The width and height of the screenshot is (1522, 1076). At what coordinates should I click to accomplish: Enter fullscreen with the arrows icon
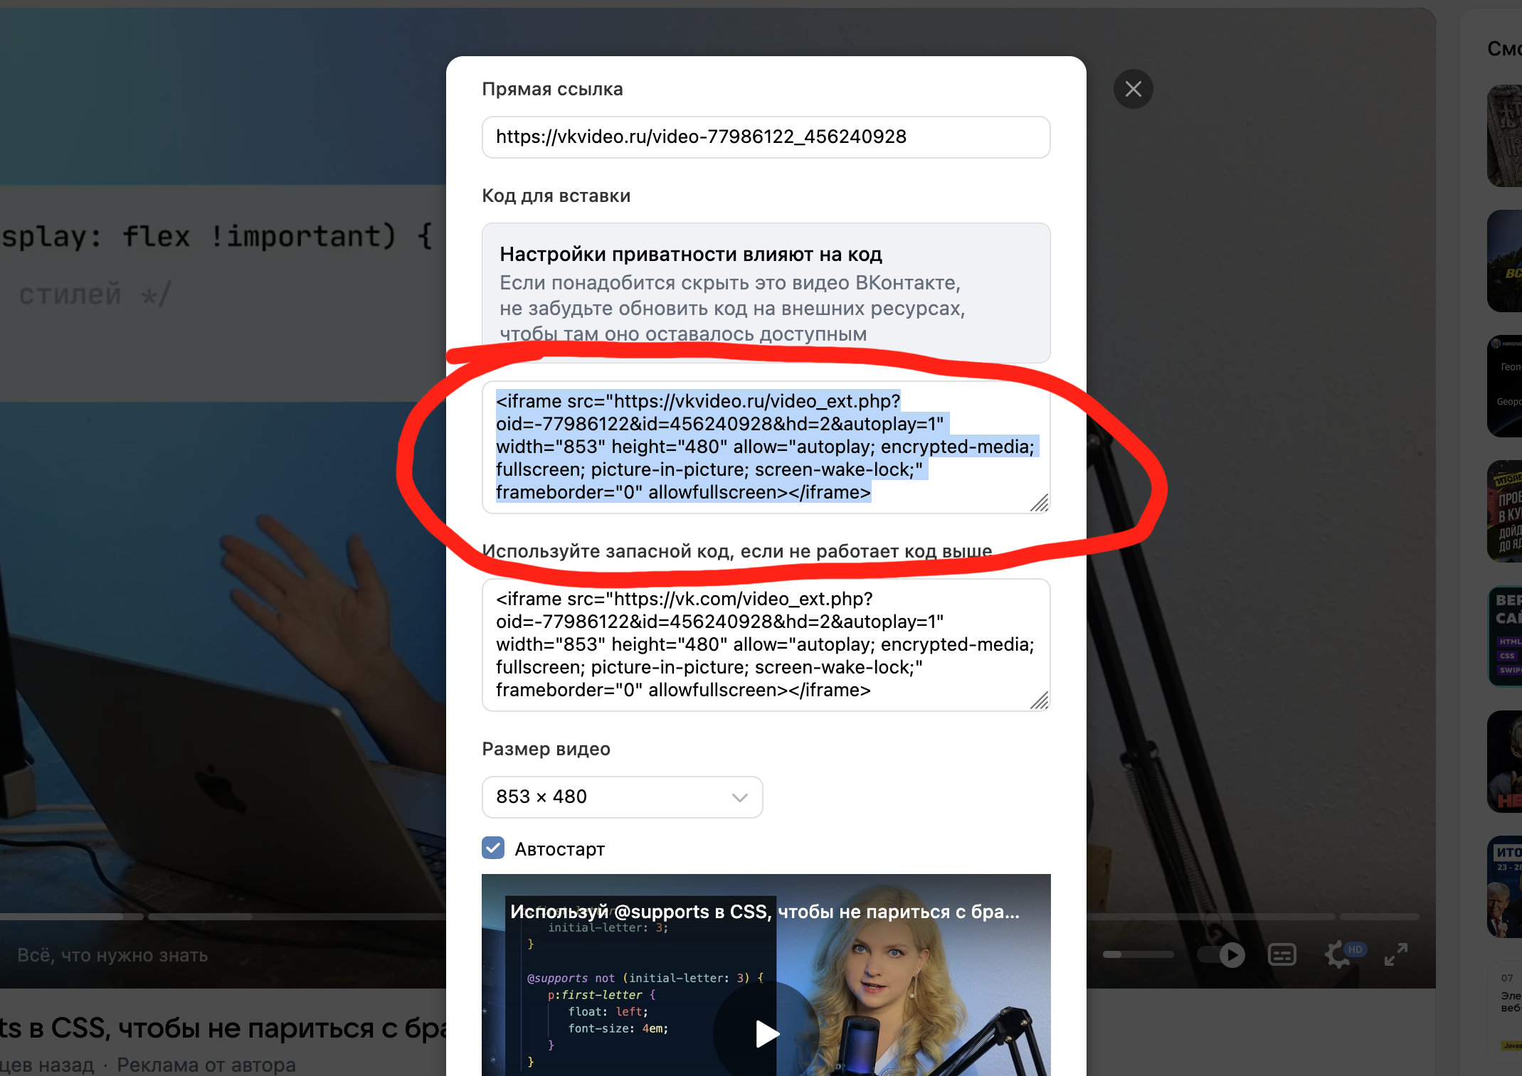pos(1395,954)
